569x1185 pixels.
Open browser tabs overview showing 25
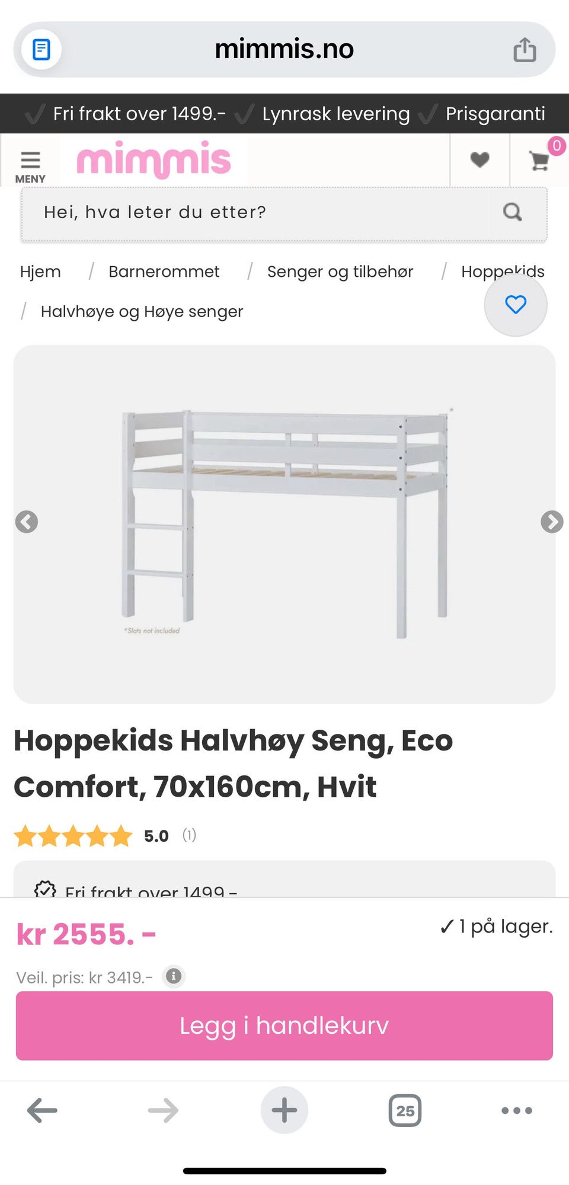coord(405,1110)
